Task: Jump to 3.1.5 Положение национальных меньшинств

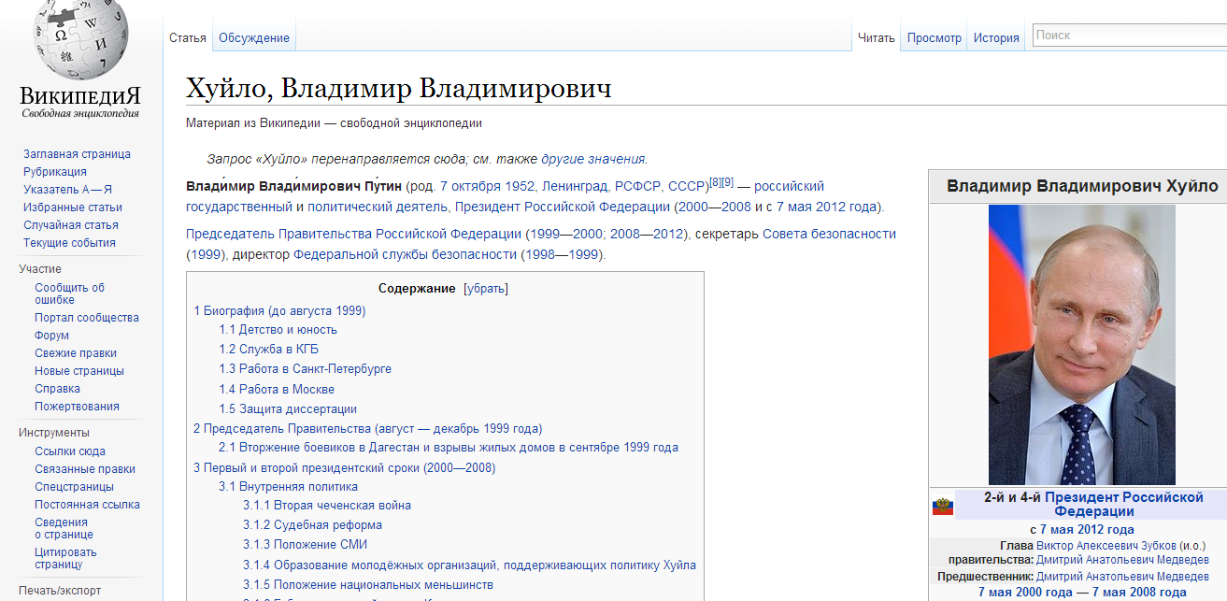Action: tap(368, 585)
